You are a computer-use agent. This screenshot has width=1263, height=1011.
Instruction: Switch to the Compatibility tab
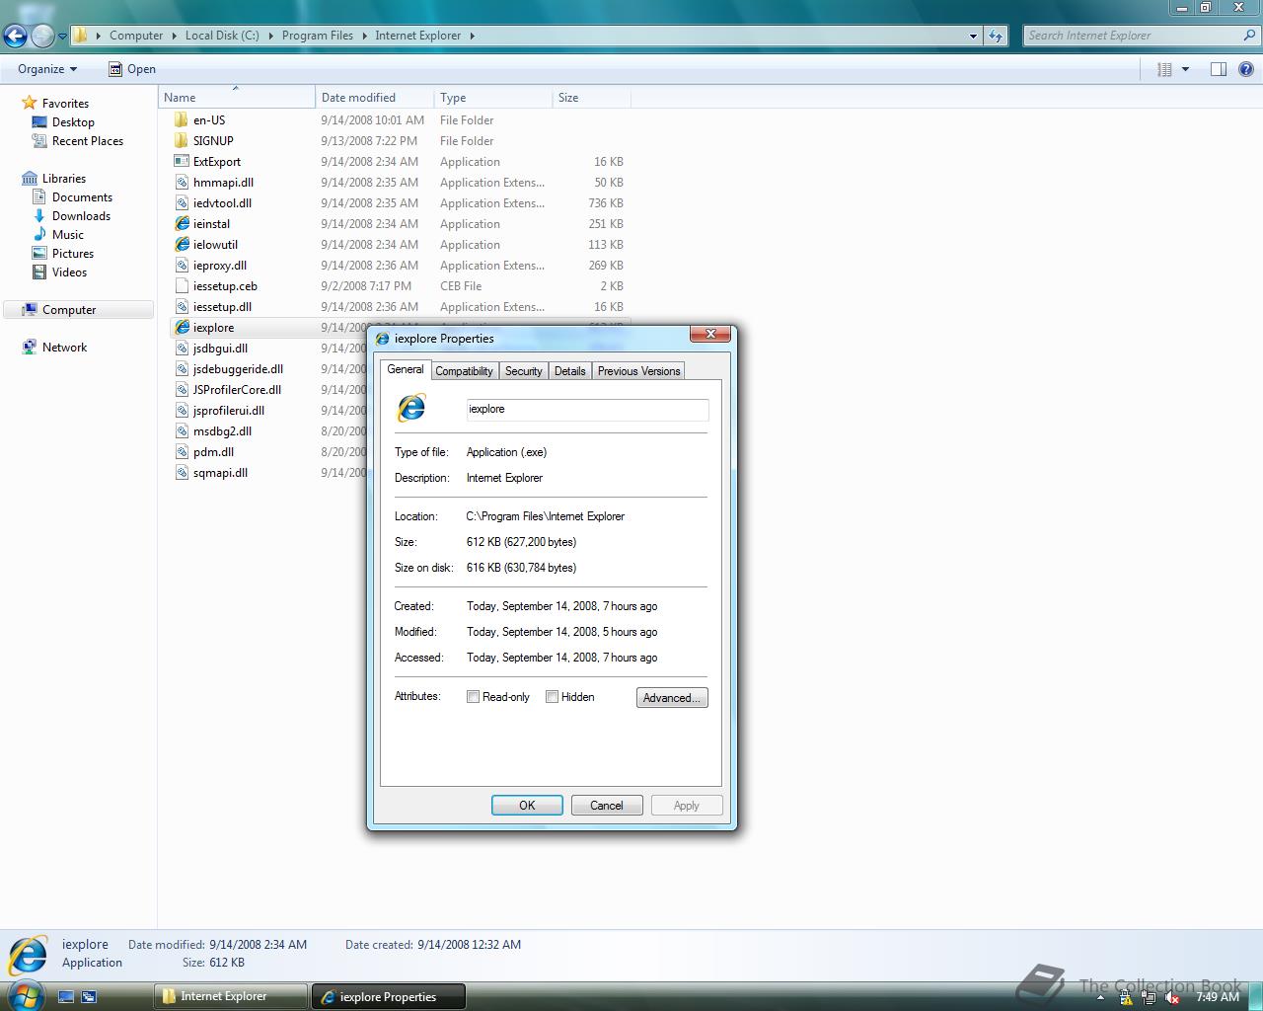464,371
